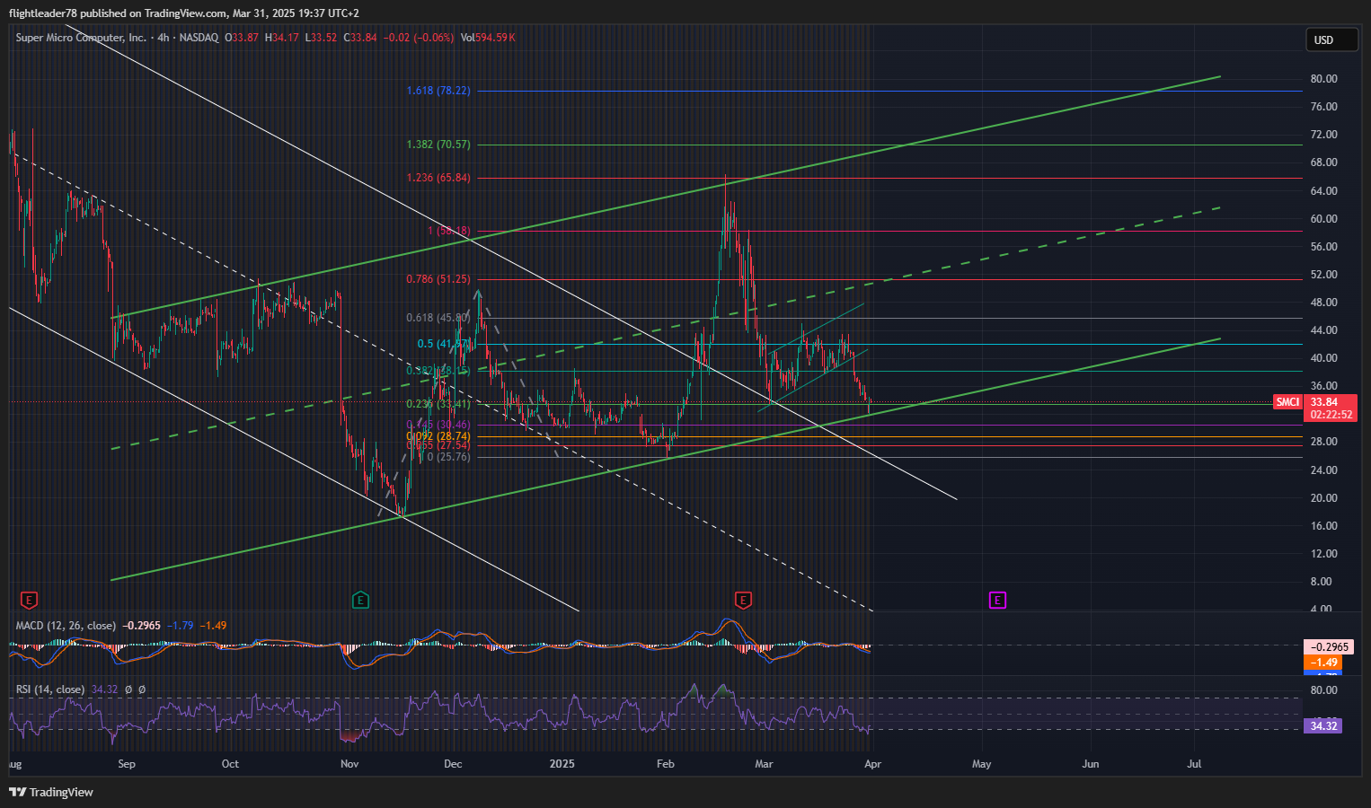Click the Sep label on the time axis
The width and height of the screenshot is (1371, 808).
(x=127, y=764)
